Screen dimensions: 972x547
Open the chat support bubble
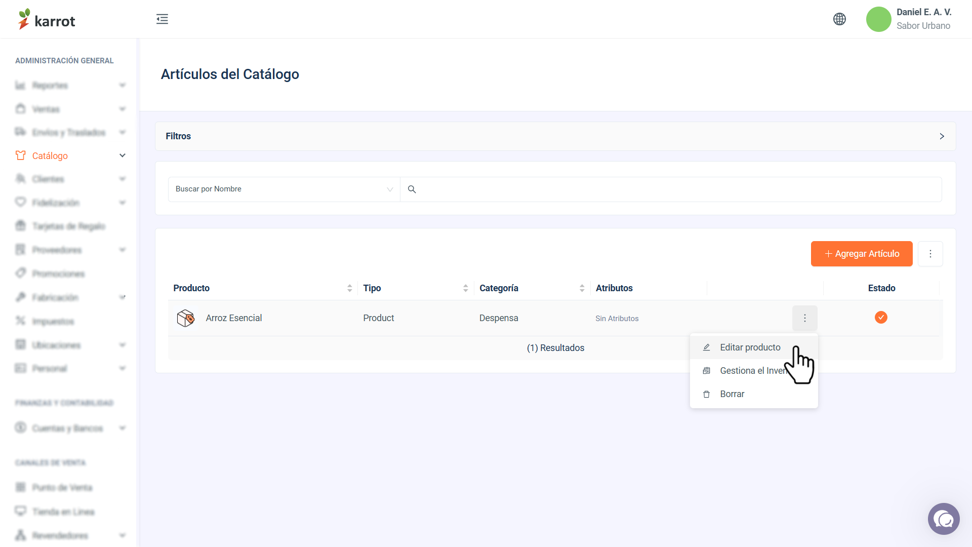pyautogui.click(x=944, y=519)
